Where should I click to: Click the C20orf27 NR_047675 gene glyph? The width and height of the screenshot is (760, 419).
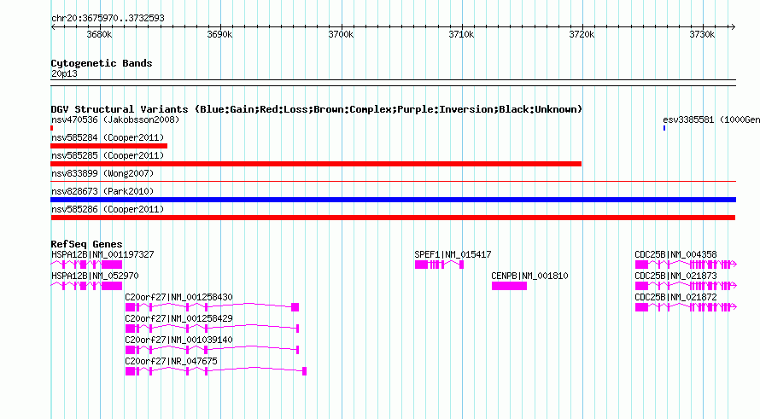216,371
